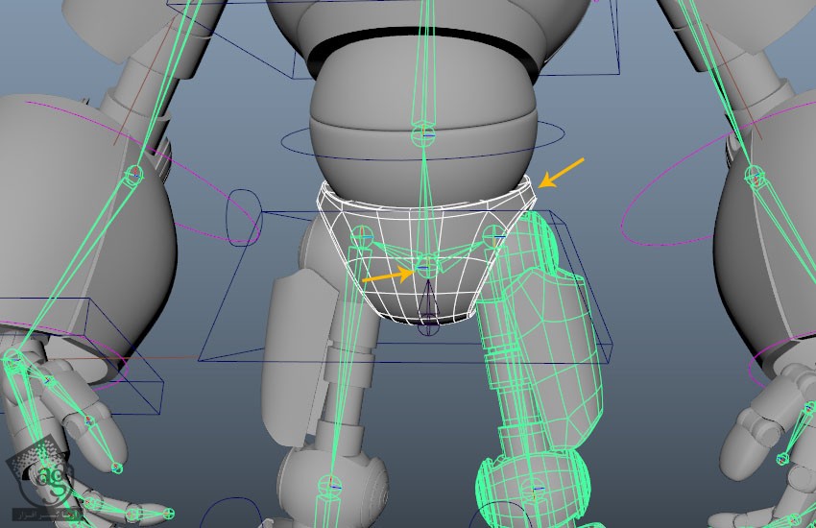Click the root joint inside the pelvis

coord(426,271)
